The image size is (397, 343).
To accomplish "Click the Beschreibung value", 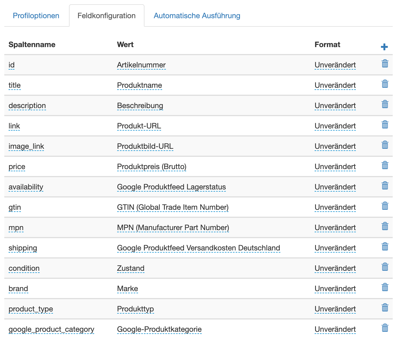I will tap(140, 106).
